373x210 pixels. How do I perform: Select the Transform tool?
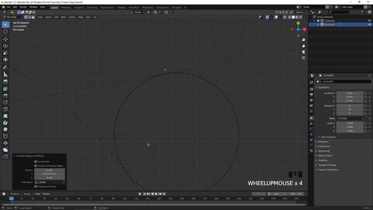click(x=5, y=60)
